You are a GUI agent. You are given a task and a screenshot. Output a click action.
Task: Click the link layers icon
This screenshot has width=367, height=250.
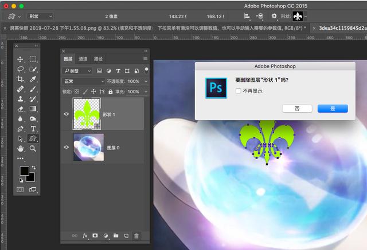pos(75,236)
